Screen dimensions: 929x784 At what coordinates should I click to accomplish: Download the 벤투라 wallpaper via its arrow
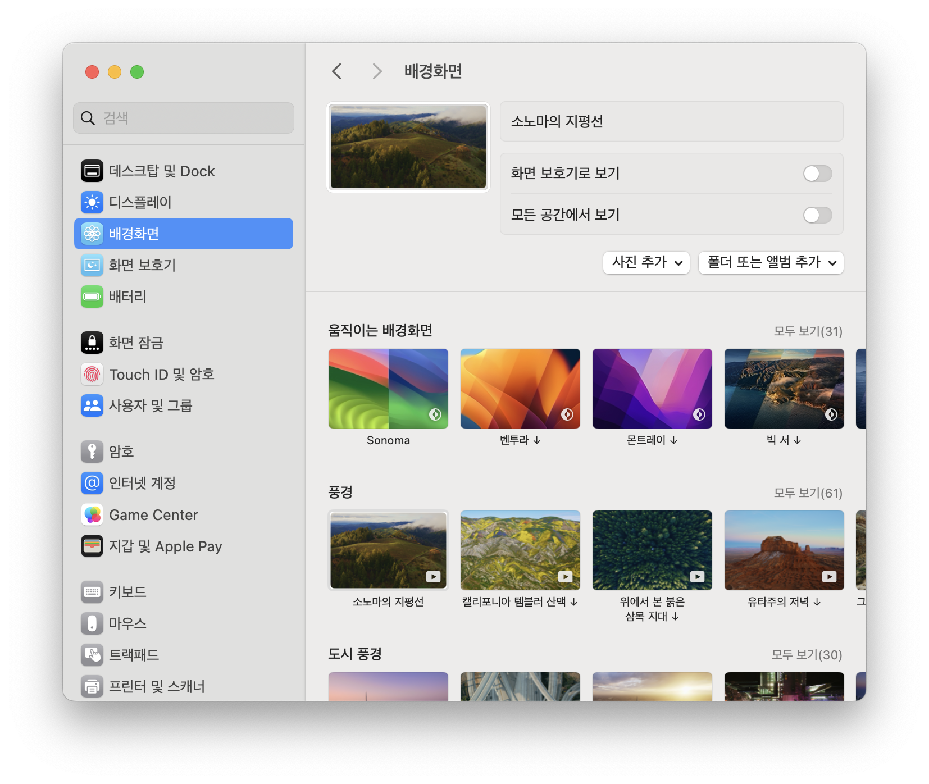[x=536, y=440]
